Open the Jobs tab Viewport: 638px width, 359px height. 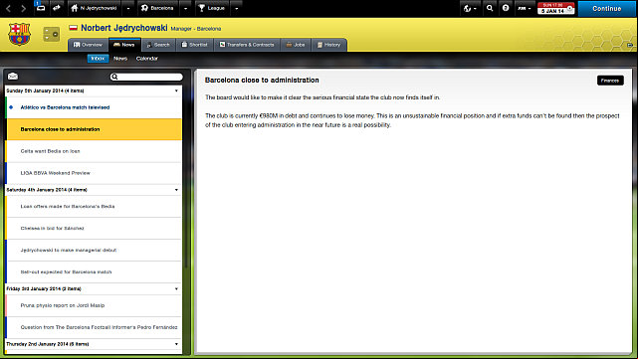[296, 45]
